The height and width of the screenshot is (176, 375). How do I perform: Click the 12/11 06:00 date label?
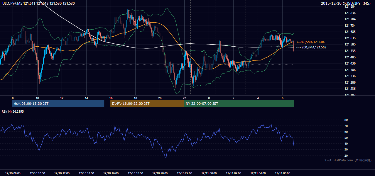(x=282, y=173)
